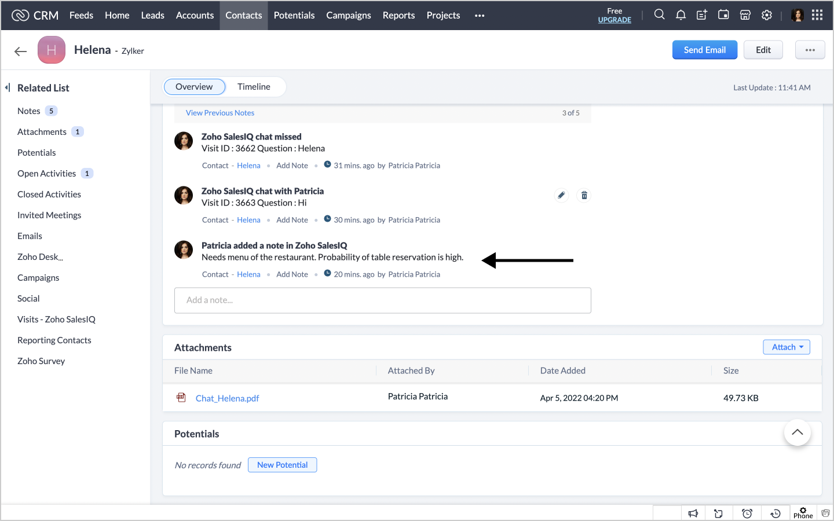
Task: Open the Feeds module
Action: point(81,15)
